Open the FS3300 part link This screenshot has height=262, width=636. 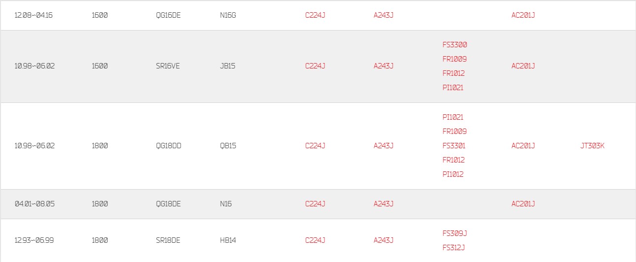pos(455,45)
